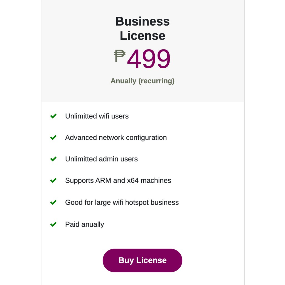Click the Supports ARM and x64 machines text
Viewport: 285px width, 285px height.
tap(118, 180)
